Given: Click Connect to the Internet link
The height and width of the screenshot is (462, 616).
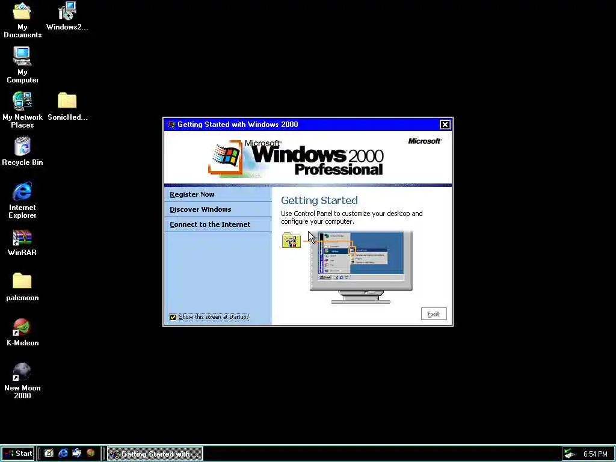Looking at the screenshot, I should click(x=210, y=224).
